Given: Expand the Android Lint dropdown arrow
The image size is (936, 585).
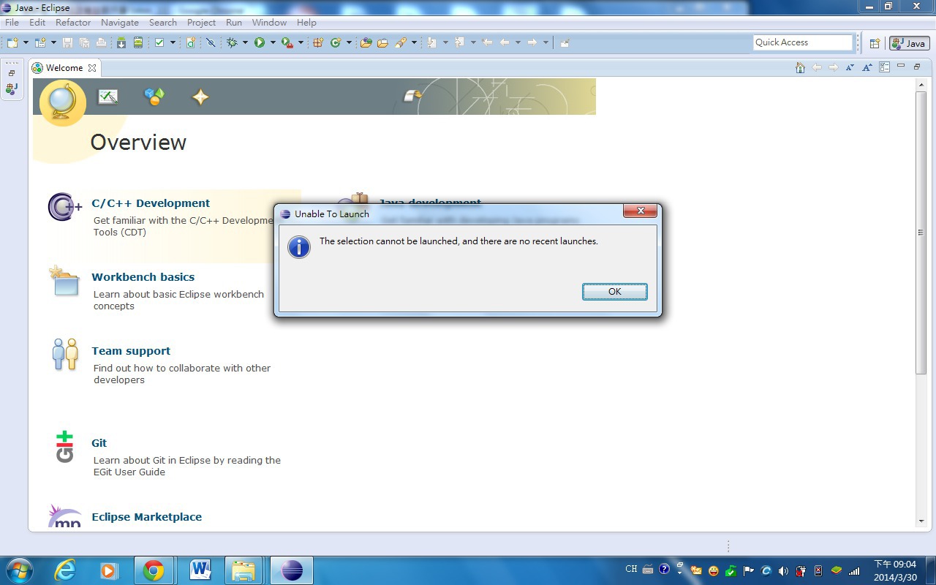Looking at the screenshot, I should pos(173,42).
